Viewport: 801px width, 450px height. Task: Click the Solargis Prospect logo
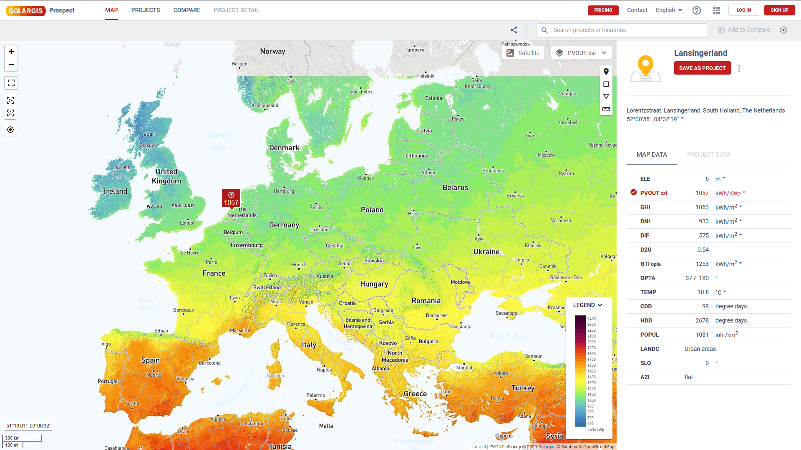pyautogui.click(x=40, y=10)
